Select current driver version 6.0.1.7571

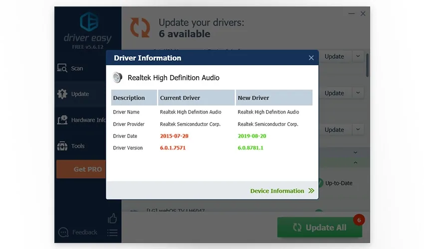pos(173,148)
